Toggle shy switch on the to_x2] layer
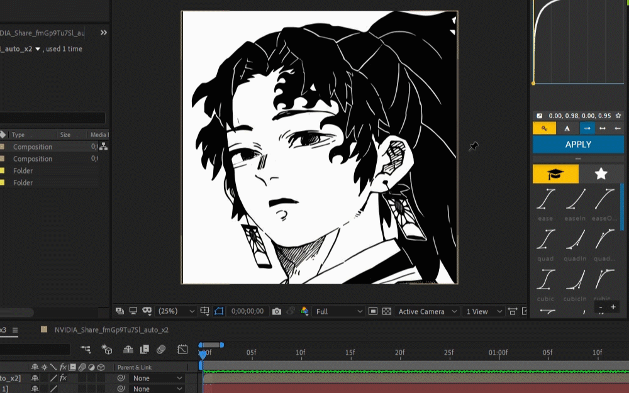 35,378
